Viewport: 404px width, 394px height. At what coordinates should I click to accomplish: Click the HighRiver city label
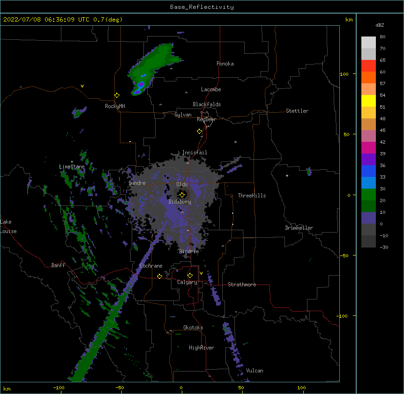202,348
